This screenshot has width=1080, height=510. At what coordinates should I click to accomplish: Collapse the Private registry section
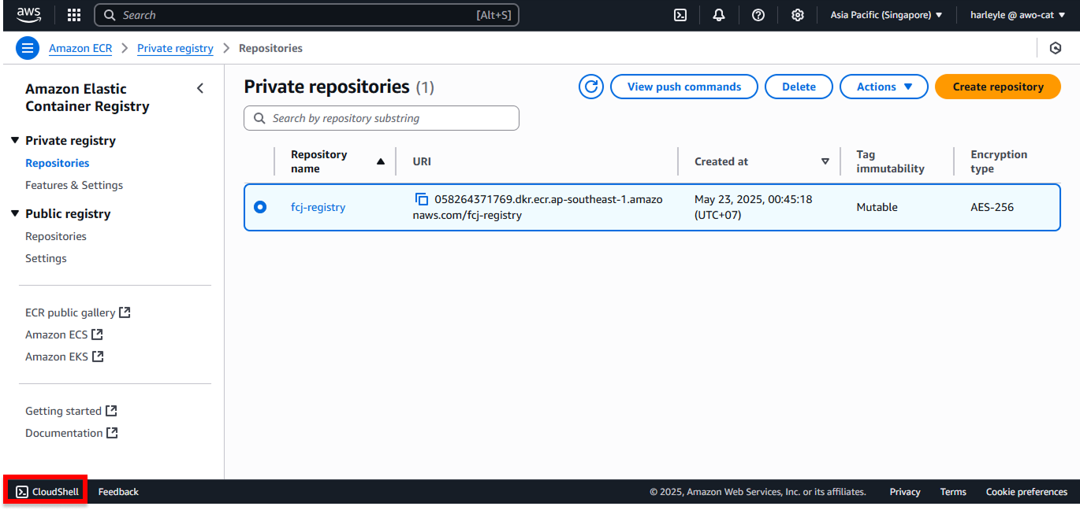(x=14, y=140)
